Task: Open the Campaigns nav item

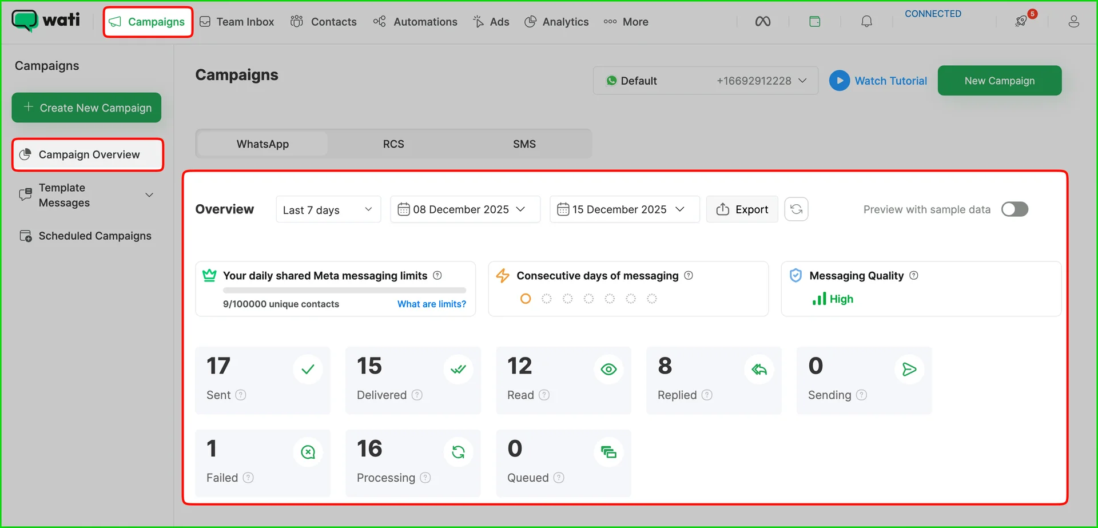Action: click(x=148, y=22)
